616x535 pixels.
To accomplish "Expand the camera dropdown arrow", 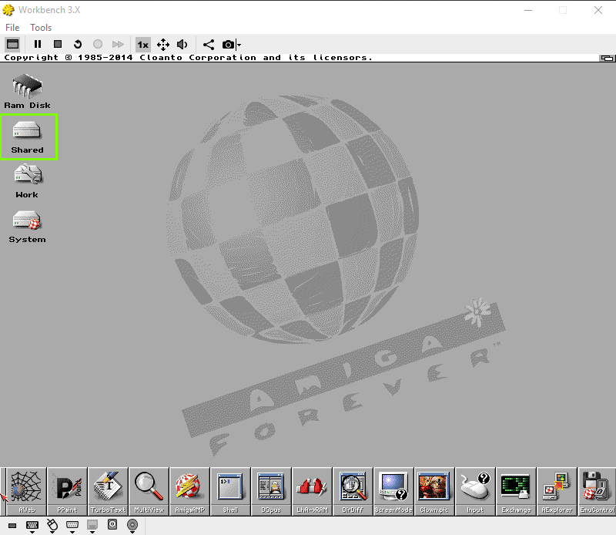I will (x=239, y=45).
